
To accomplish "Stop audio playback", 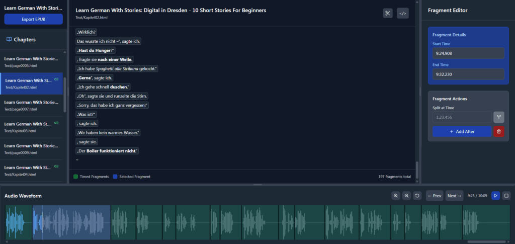I will [x=506, y=196].
